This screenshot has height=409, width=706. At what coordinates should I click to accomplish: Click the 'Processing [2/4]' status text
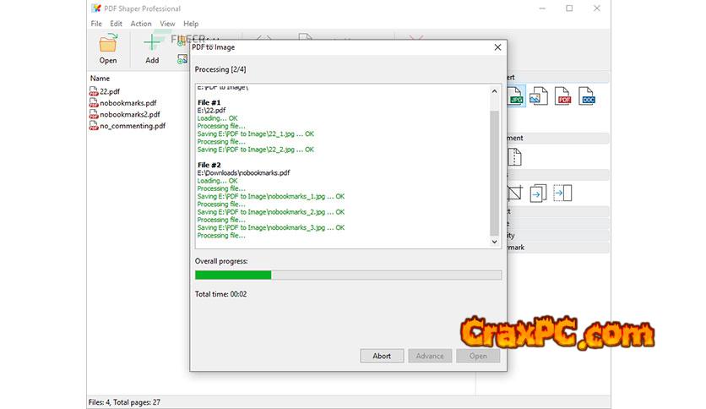pyautogui.click(x=220, y=69)
